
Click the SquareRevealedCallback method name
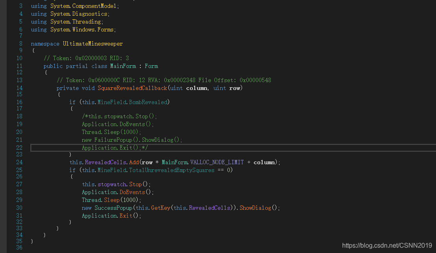tap(132, 88)
